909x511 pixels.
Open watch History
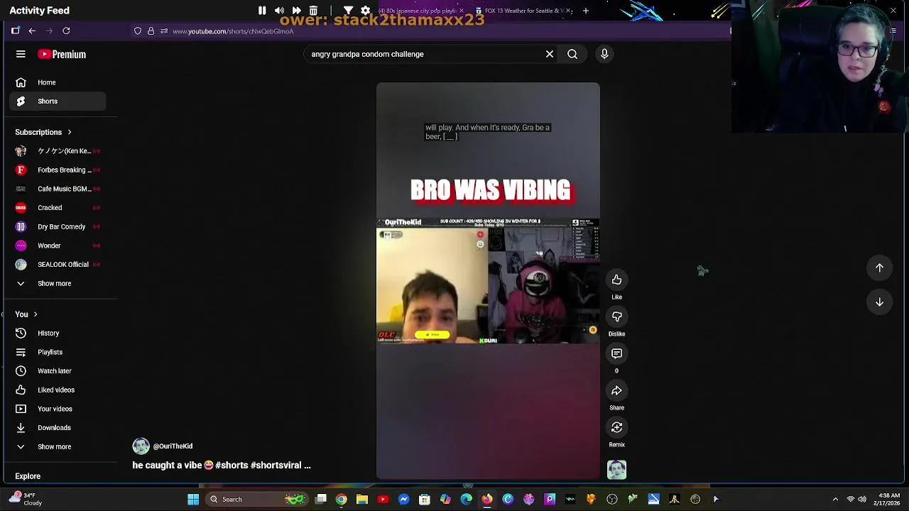click(58, 333)
